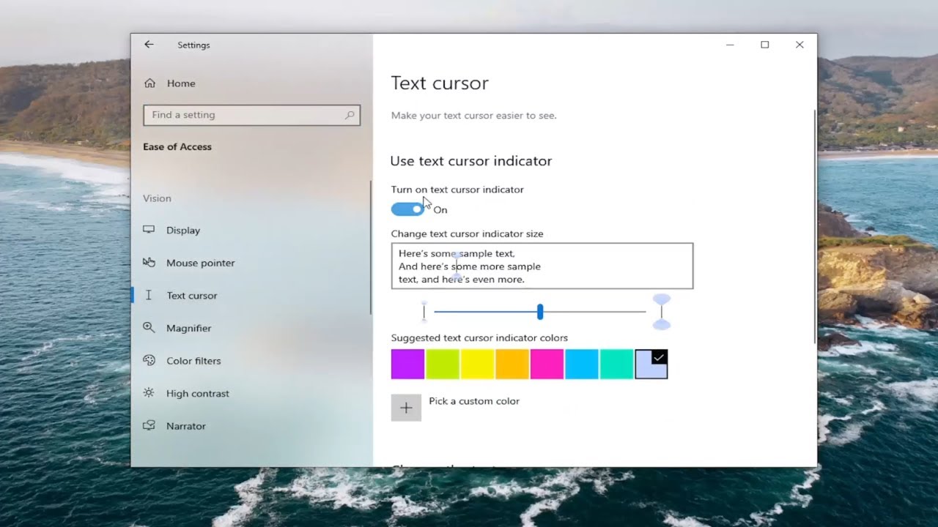Open the Mouse pointer settings page
The height and width of the screenshot is (527, 938).
pyautogui.click(x=201, y=263)
